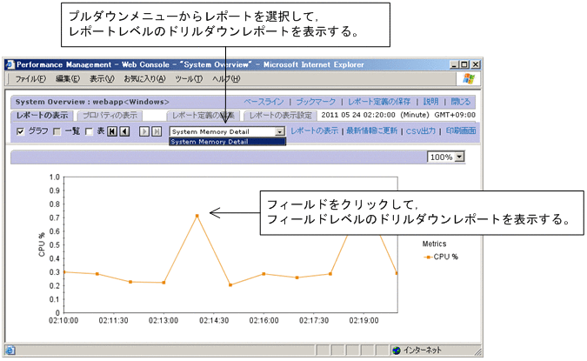Click the last-page navigation icon
Image resolution: width=587 pixels, height=361 pixels.
point(157,131)
